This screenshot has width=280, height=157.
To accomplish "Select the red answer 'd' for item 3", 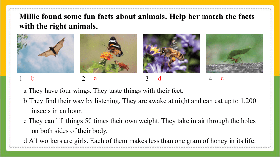I will [x=159, y=78].
